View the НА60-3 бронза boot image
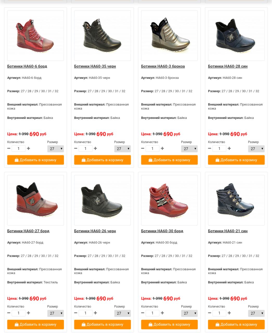 click(x=169, y=36)
